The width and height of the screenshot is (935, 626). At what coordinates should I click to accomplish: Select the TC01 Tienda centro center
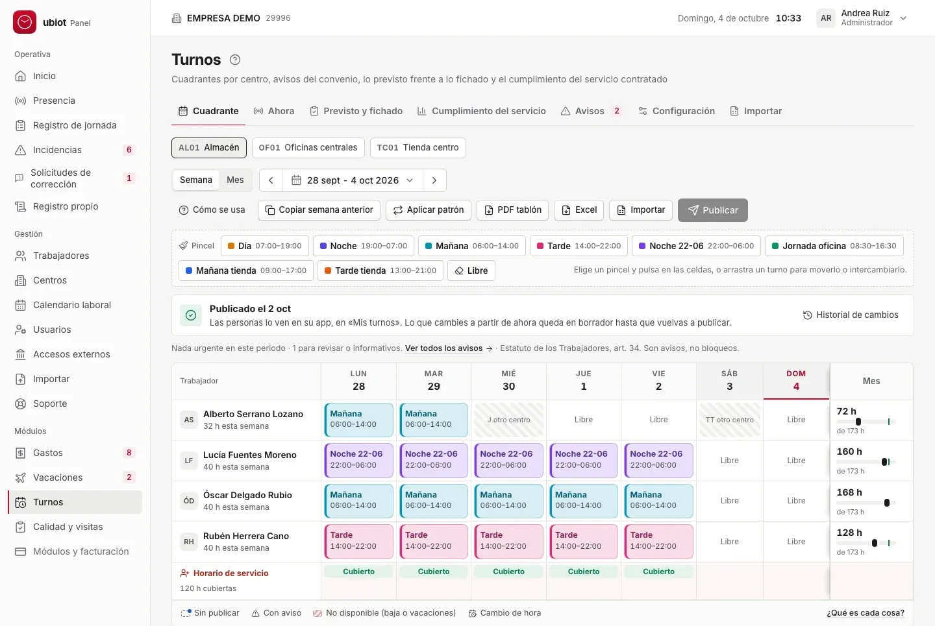click(x=418, y=148)
